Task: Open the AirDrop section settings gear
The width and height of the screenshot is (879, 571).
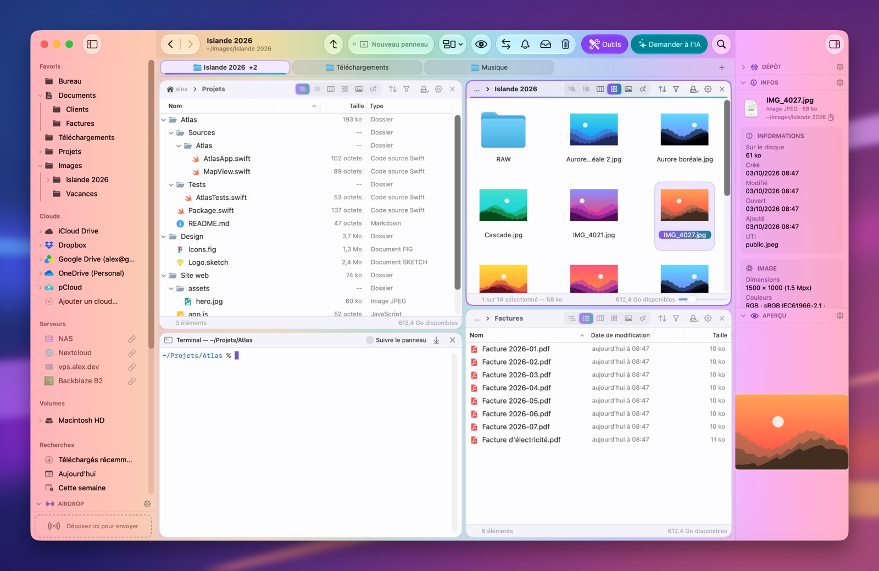Action: click(147, 504)
